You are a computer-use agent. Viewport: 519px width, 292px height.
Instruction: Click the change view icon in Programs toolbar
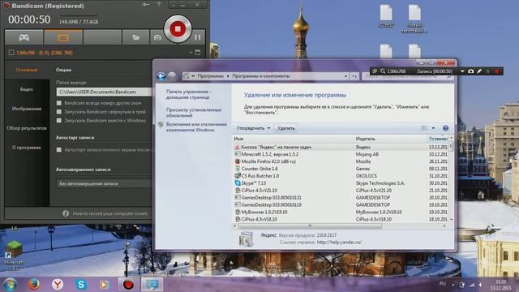[x=424, y=128]
